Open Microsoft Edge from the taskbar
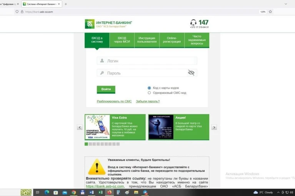Viewport: 295px width, 196px height. pyautogui.click(x=47, y=192)
